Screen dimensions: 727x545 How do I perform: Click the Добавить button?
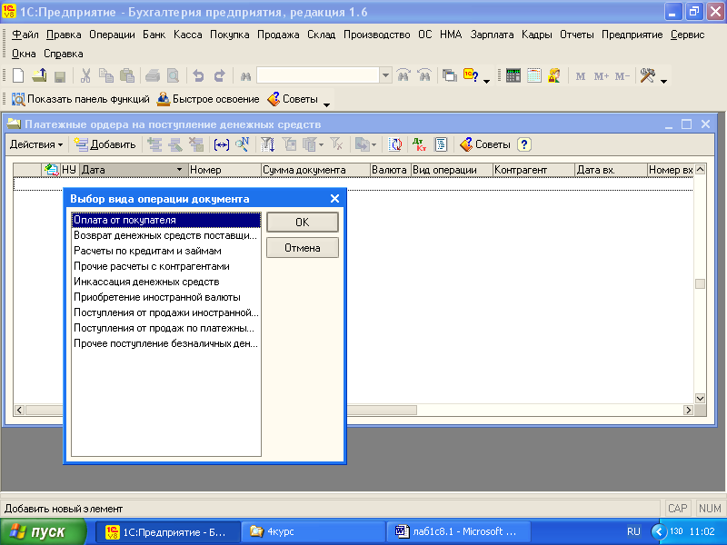point(105,144)
